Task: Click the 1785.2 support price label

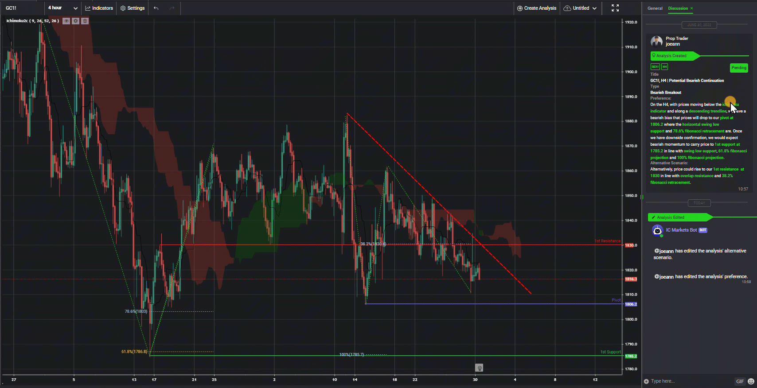Action: click(x=631, y=356)
